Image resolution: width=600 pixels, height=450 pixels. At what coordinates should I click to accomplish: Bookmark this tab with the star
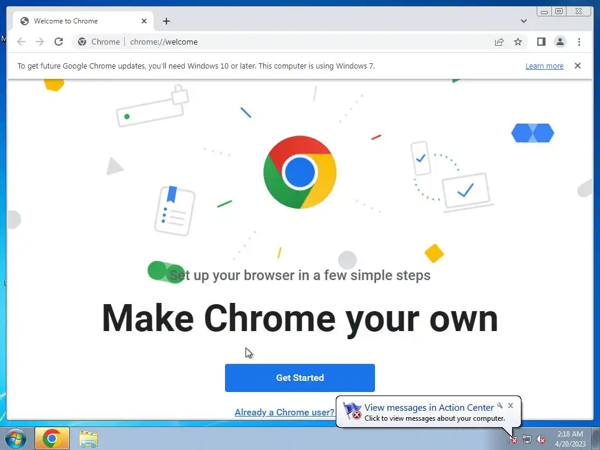pos(518,42)
